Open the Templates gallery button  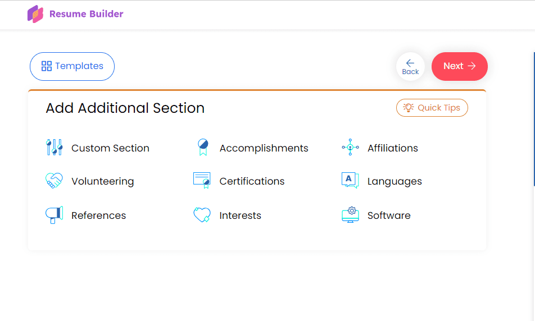72,66
